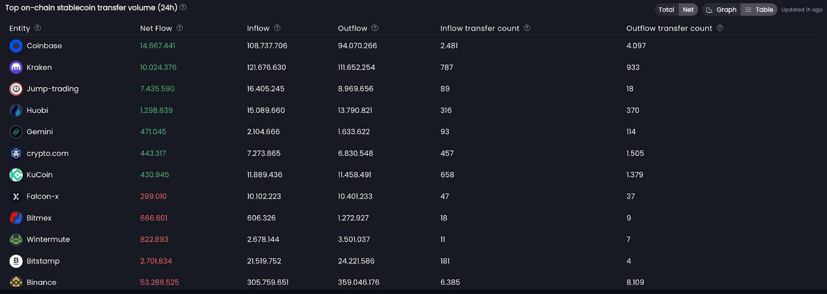Switch the view toggle to Total
Image resolution: width=827 pixels, height=294 pixels.
[x=666, y=9]
